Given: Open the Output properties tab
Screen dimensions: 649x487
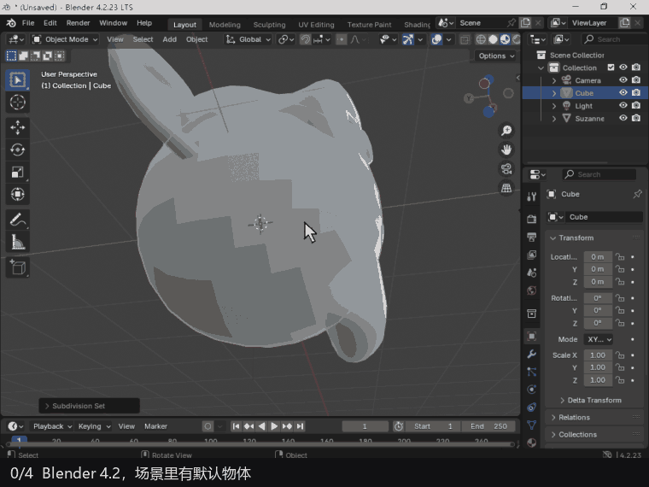Looking at the screenshot, I should 532,237.
